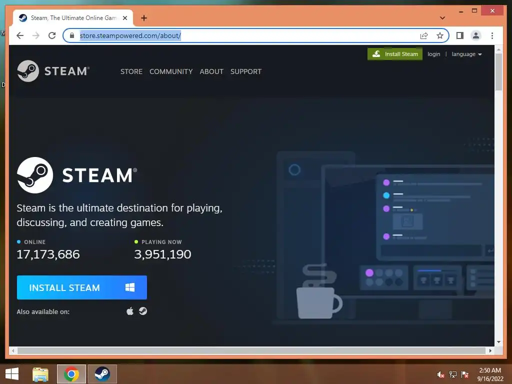512x384 pixels.
Task: Click the playing now count 3,951,190
Action: (x=162, y=254)
